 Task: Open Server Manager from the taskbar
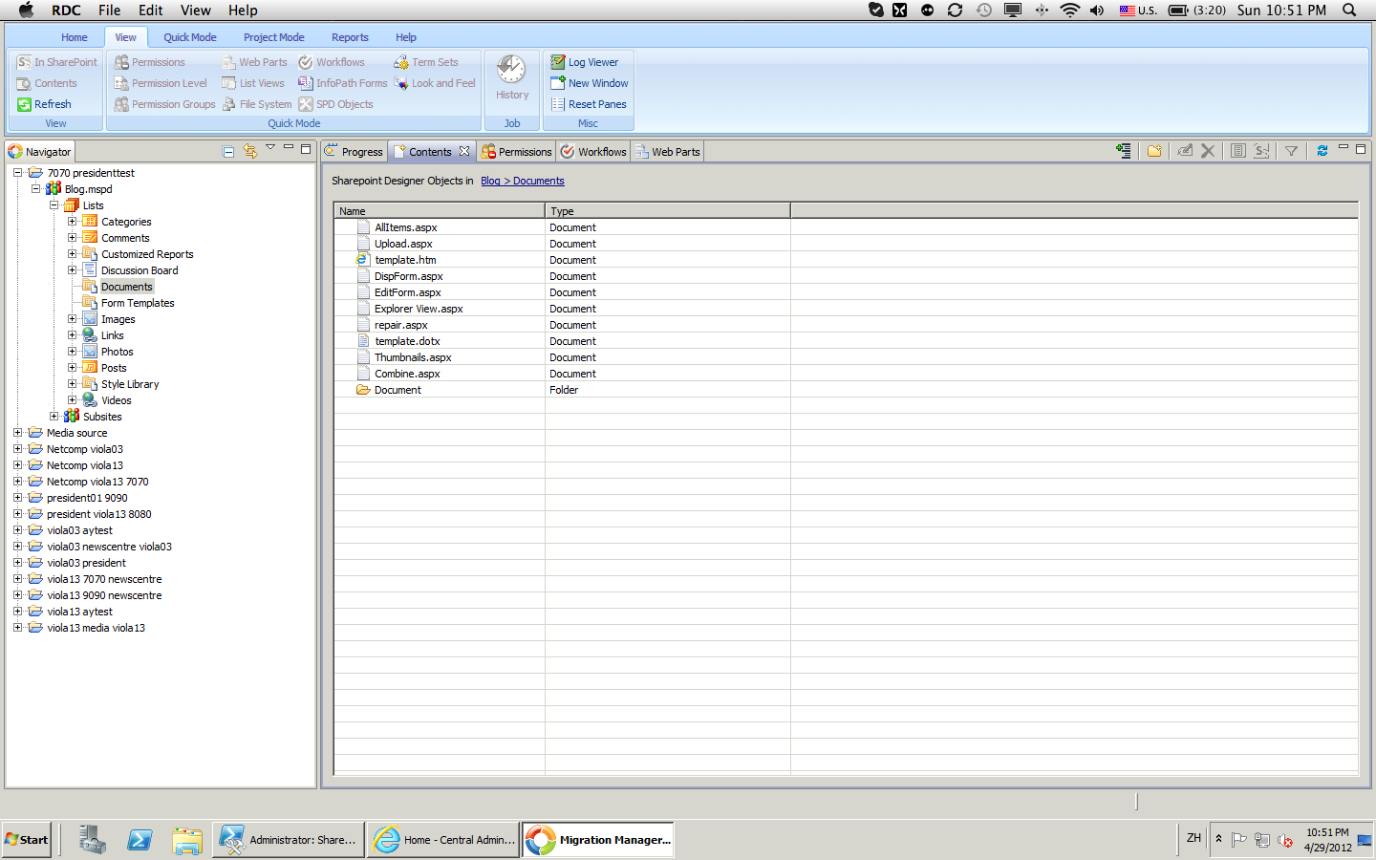[93, 839]
